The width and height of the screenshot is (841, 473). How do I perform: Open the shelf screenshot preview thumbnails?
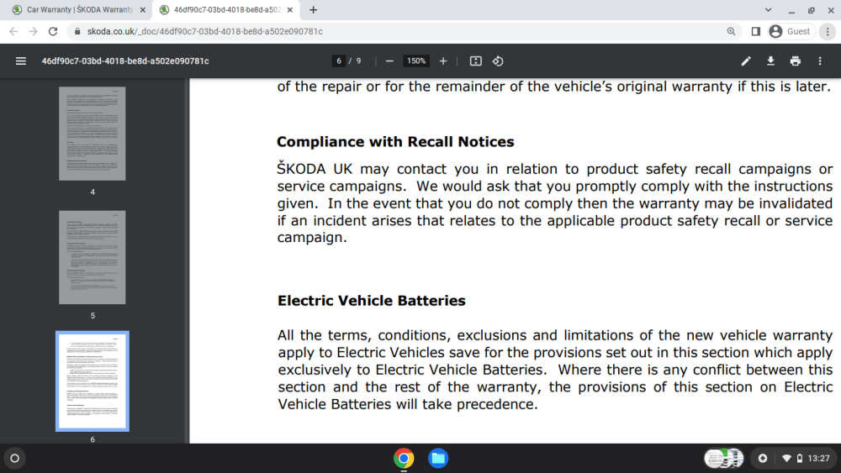pyautogui.click(x=723, y=458)
